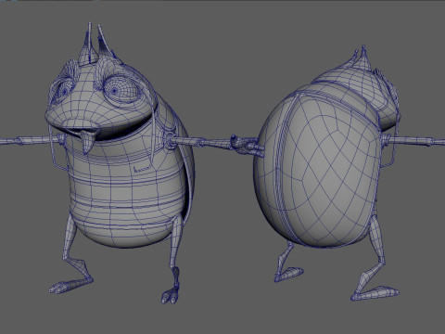Select the tongue of the front-facing character
This screenshot has height=334, width=445.
pyautogui.click(x=87, y=142)
